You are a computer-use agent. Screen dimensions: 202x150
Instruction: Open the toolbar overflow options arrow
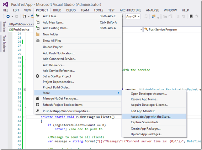point(158,17)
